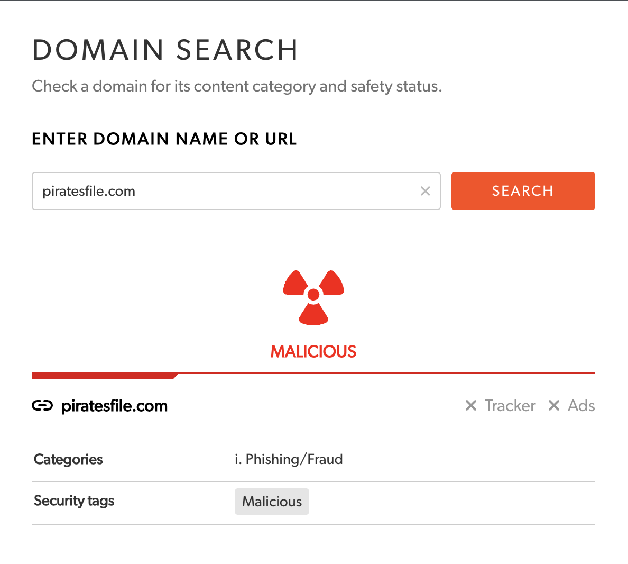Image resolution: width=628 pixels, height=564 pixels.
Task: Click the X icon next to Tracker
Action: click(x=471, y=405)
